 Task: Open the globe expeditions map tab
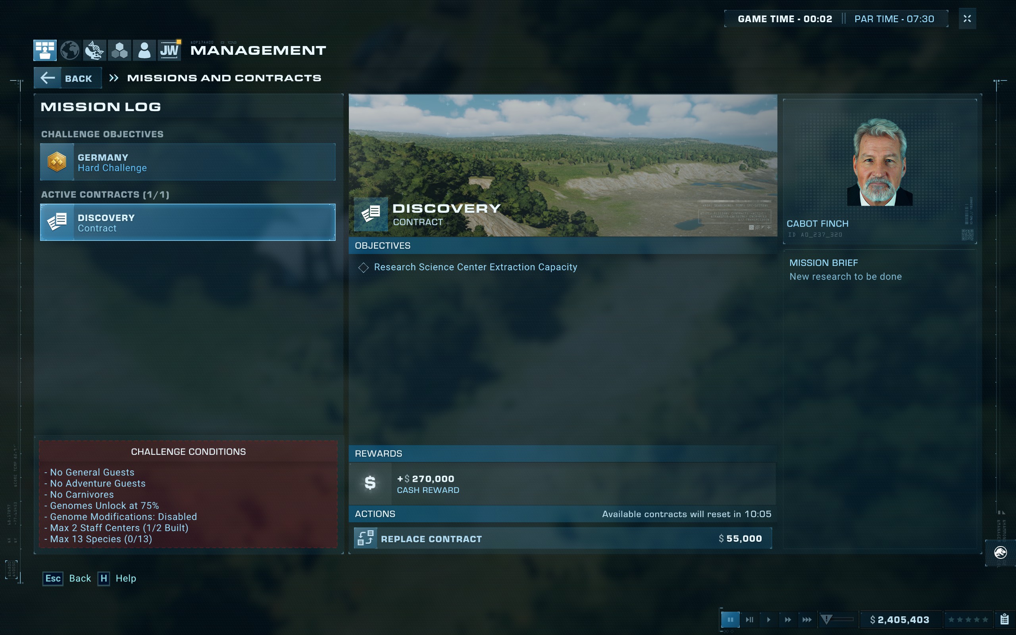click(70, 50)
